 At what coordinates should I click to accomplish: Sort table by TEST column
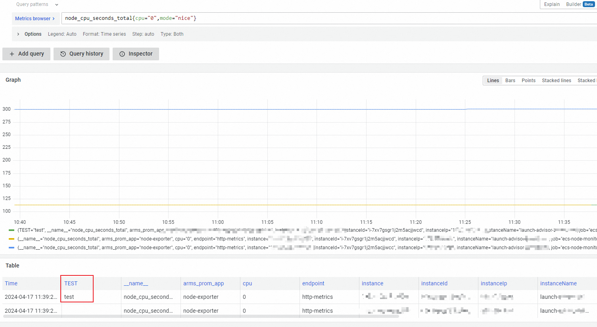click(x=71, y=283)
